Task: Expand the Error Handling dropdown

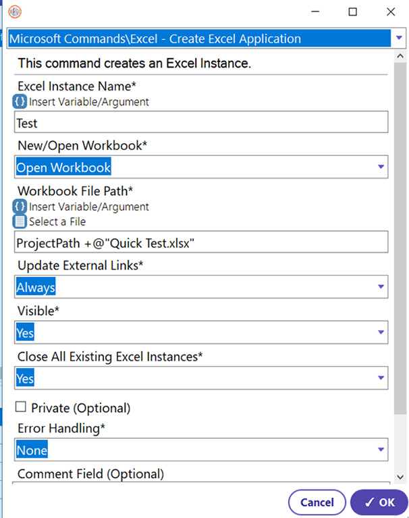Action: click(x=381, y=450)
